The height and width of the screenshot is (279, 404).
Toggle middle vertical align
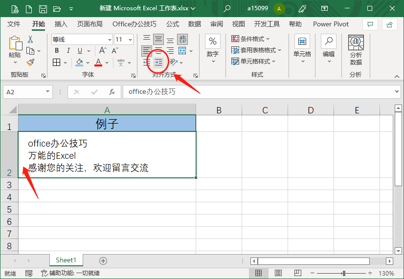158,40
